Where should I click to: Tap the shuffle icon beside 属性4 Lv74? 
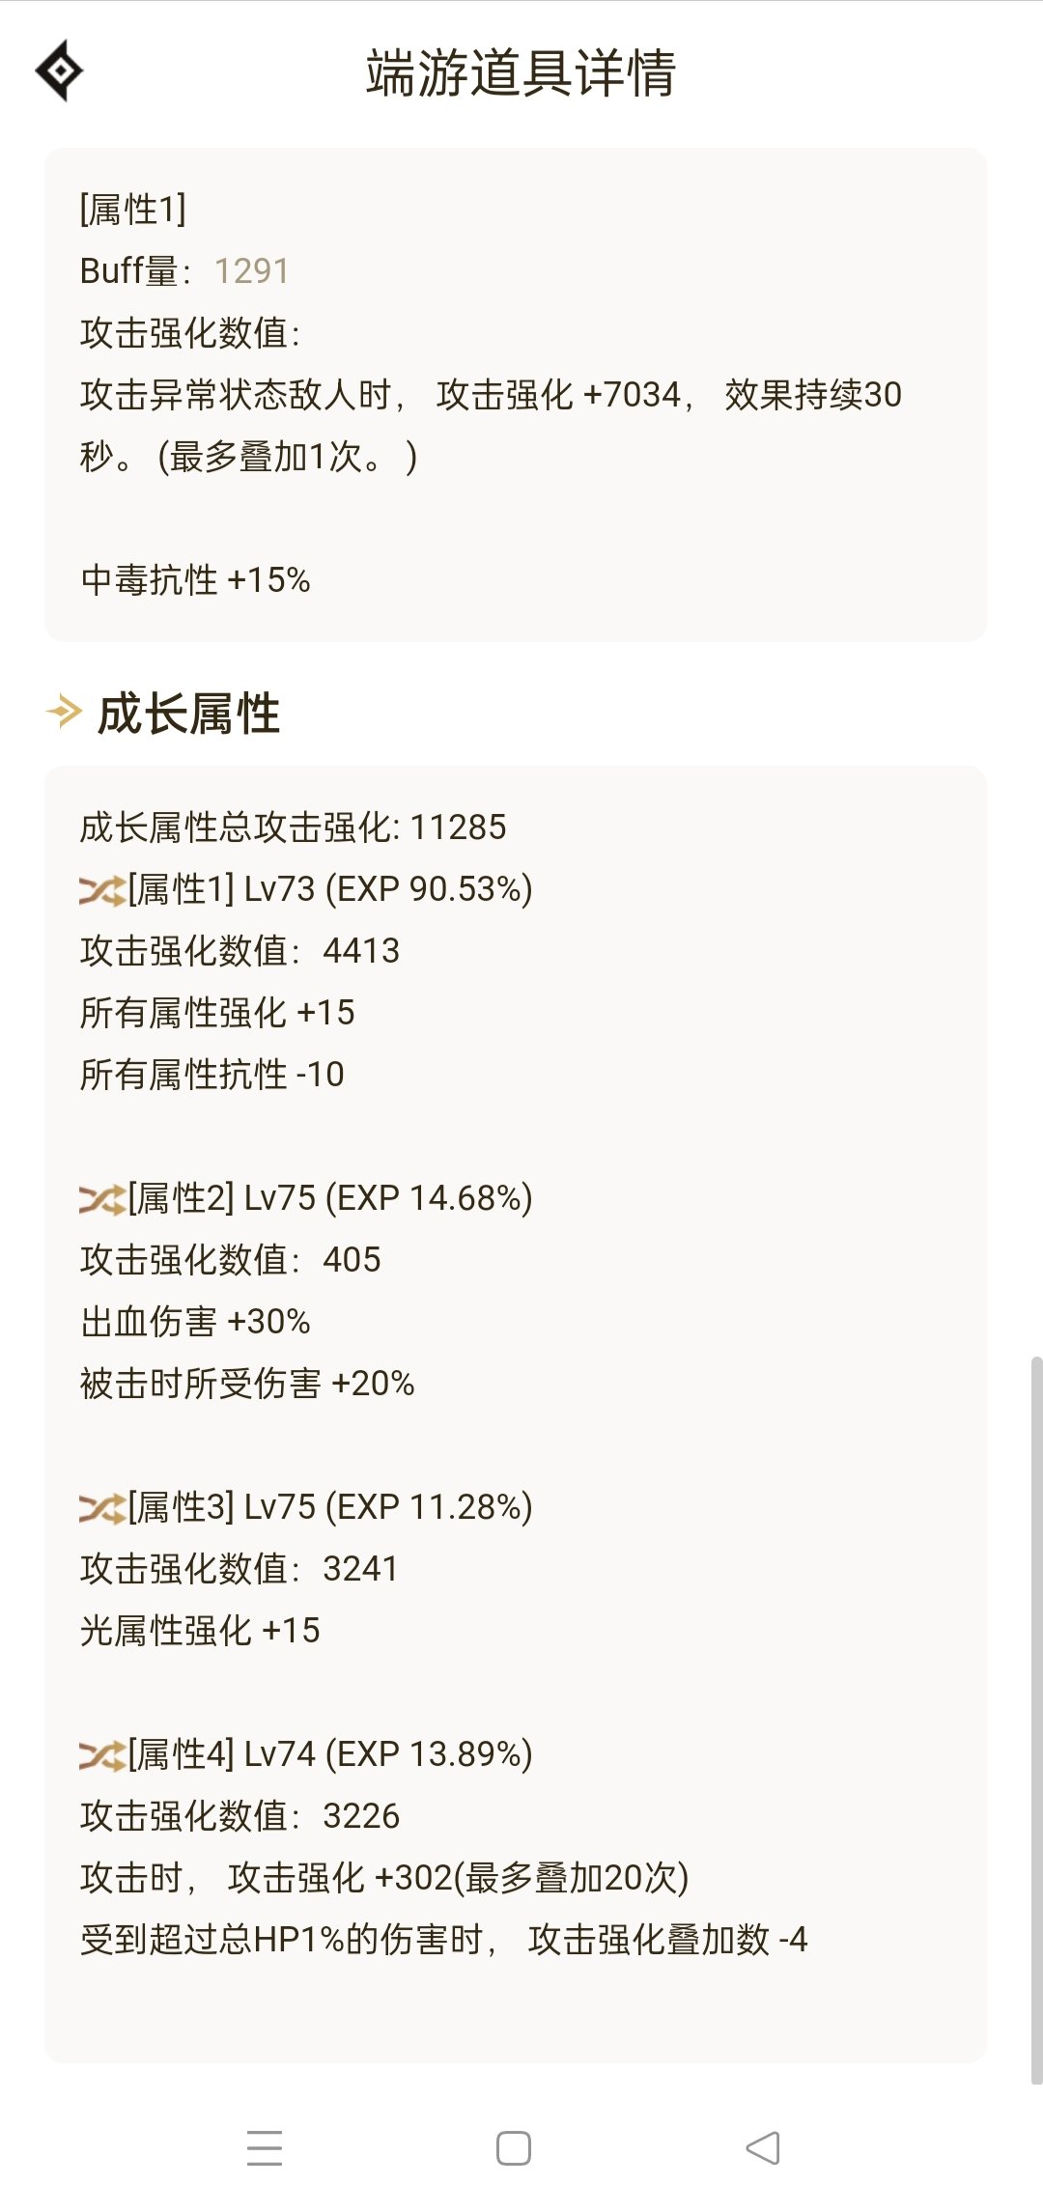(102, 1755)
